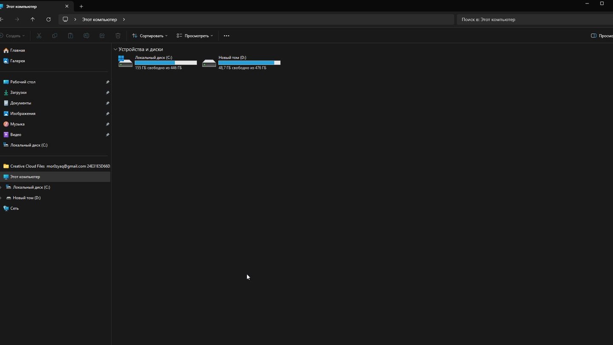Open Музыка folder in sidebar

coord(17,124)
